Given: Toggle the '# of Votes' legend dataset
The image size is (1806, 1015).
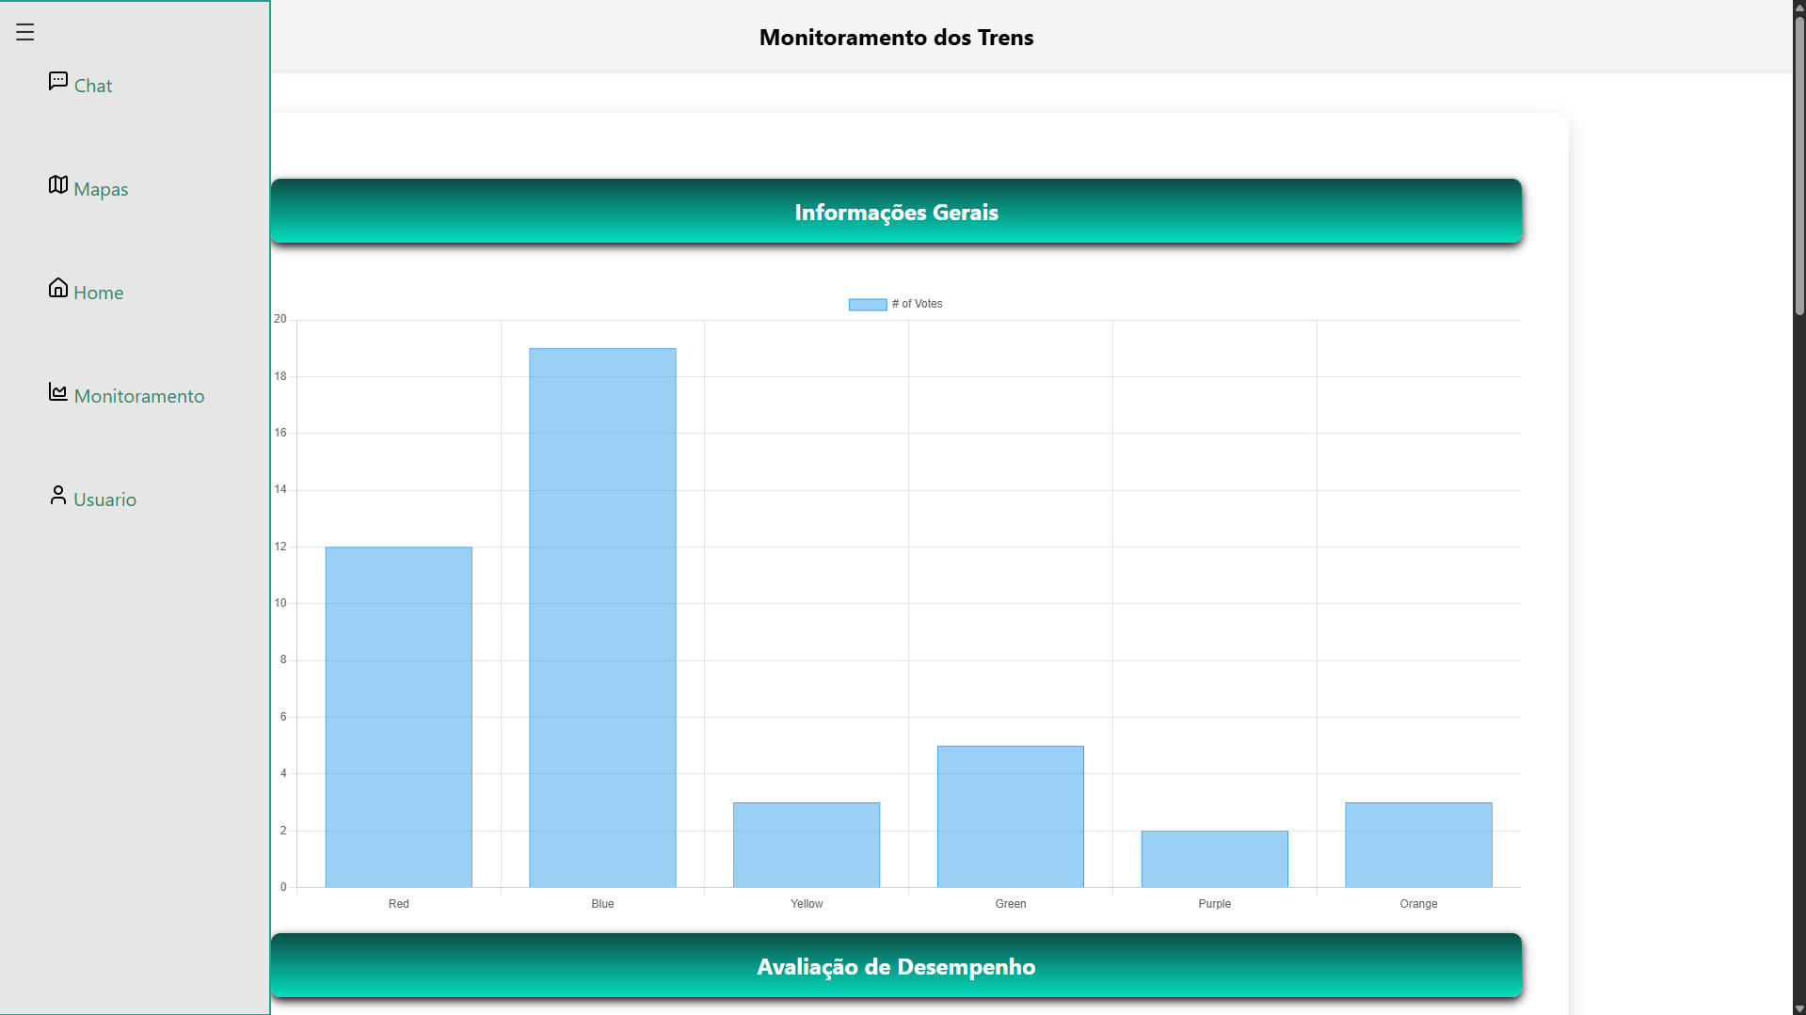Looking at the screenshot, I should 917,304.
